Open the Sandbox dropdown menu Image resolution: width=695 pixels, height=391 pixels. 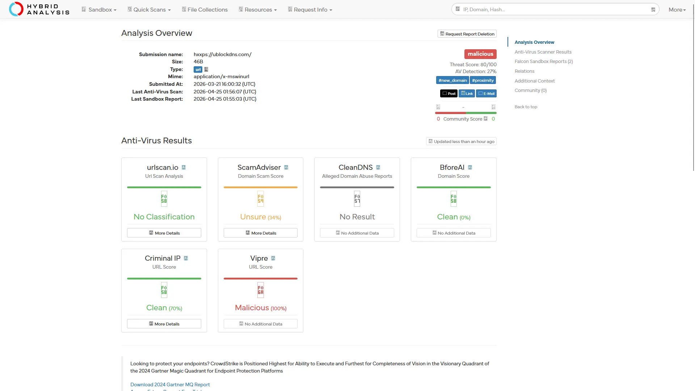point(99,9)
